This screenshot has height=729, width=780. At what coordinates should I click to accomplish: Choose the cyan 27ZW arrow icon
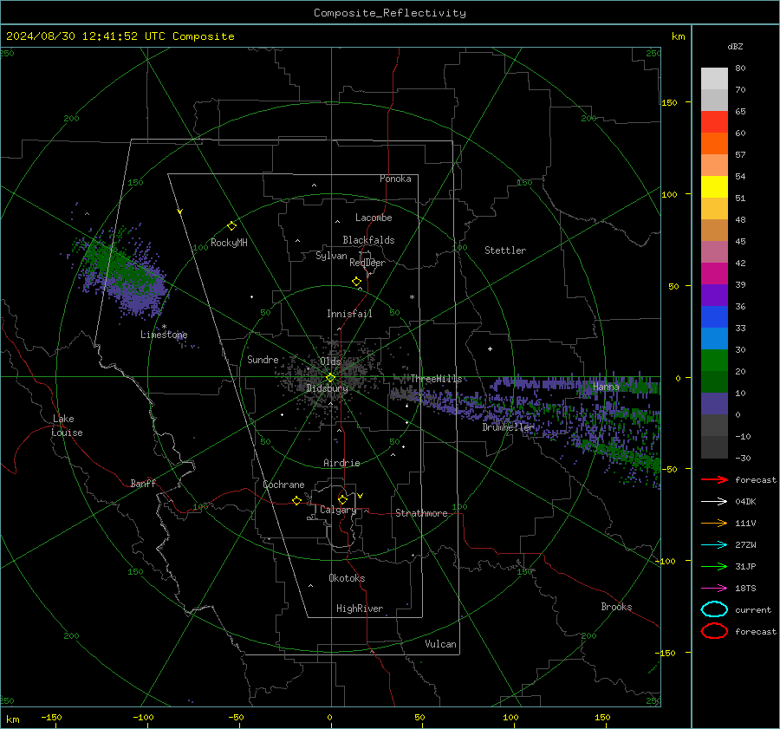(714, 545)
